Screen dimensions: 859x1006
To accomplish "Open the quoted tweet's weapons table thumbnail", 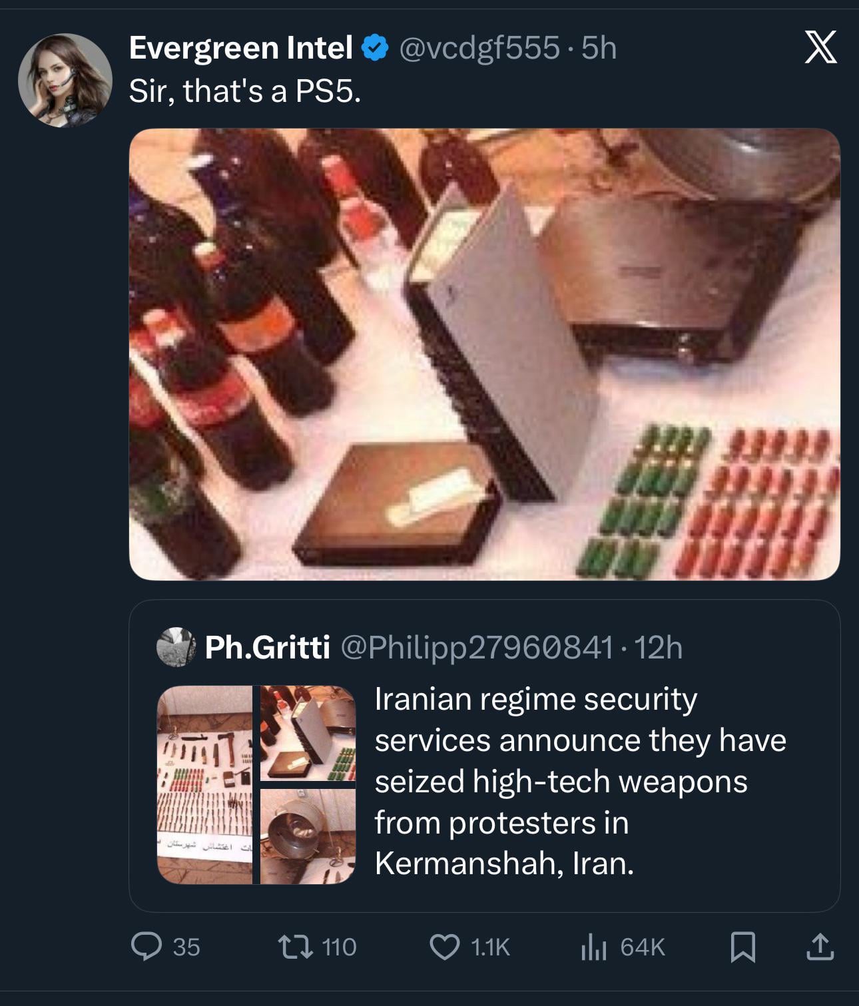I will click(x=204, y=784).
